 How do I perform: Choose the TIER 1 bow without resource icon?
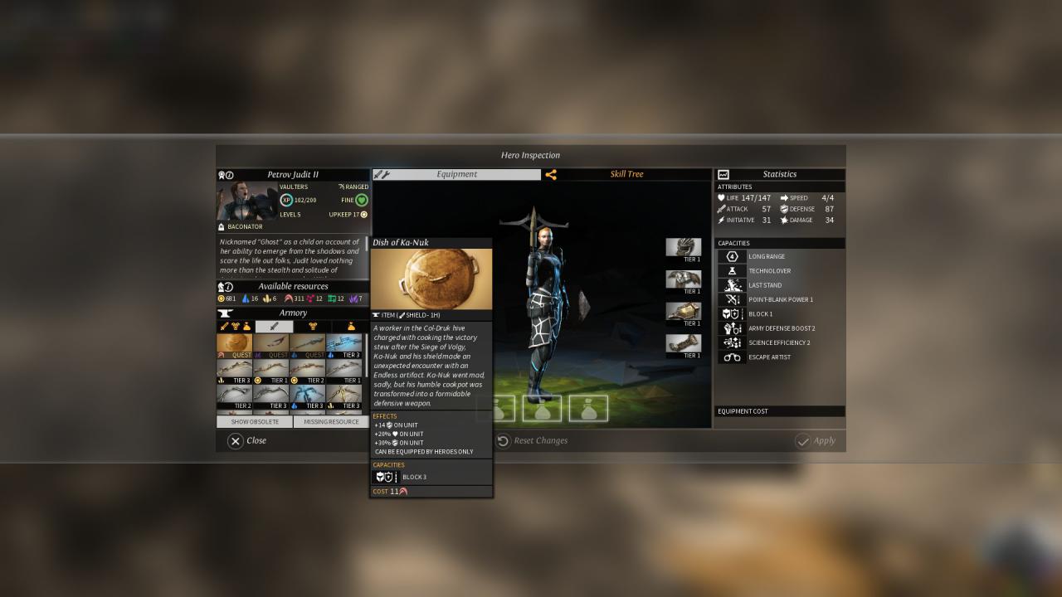click(343, 371)
